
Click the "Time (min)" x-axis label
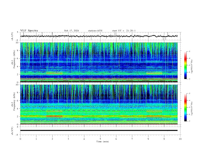coord(103,141)
